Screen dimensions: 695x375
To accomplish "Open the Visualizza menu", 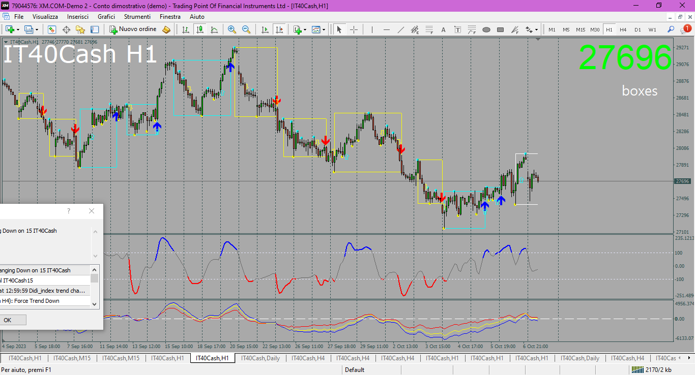I will coord(45,17).
